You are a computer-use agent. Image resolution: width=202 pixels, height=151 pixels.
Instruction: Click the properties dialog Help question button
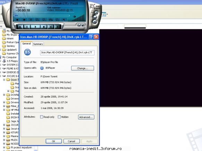(91, 37)
